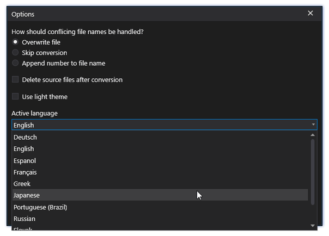Select Français from the list
329x236 pixels.
click(x=160, y=172)
